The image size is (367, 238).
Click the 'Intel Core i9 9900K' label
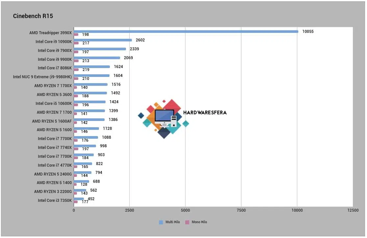coord(55,59)
